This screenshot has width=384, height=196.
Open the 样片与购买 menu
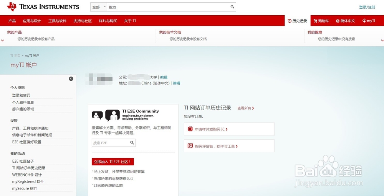[108, 21]
